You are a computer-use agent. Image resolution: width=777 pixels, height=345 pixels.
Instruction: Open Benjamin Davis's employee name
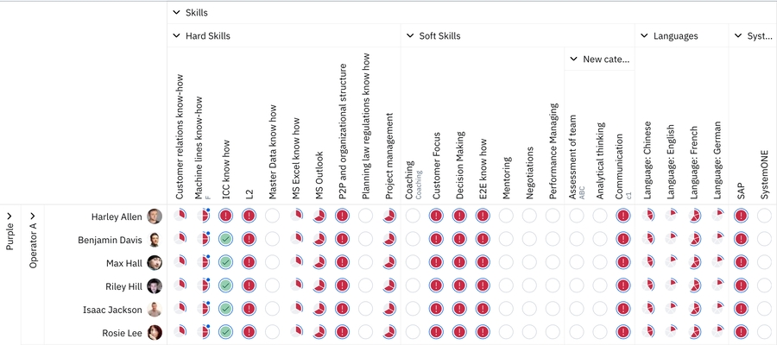pos(111,240)
